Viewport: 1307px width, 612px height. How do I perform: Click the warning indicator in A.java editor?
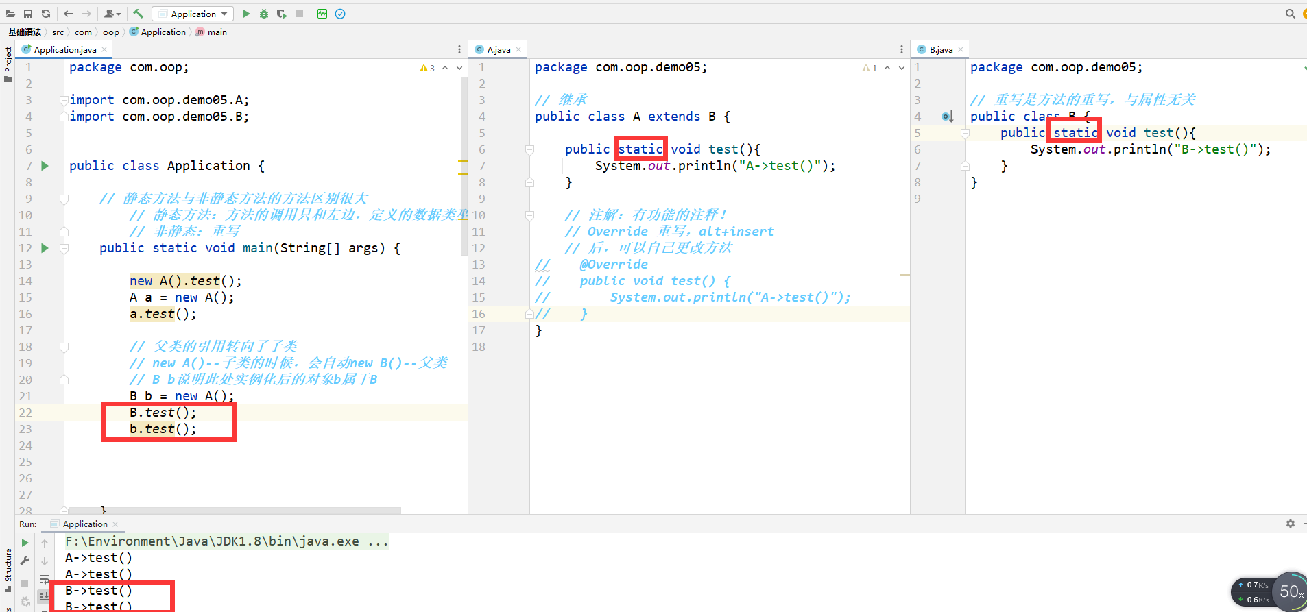(870, 68)
